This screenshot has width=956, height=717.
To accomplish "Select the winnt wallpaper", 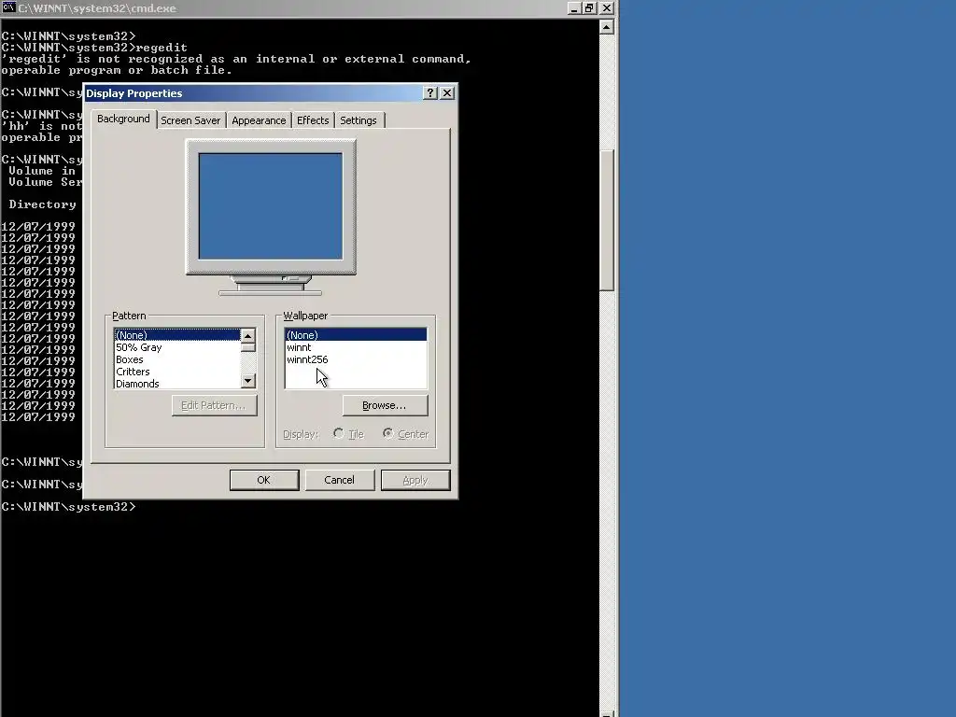I will tap(356, 347).
